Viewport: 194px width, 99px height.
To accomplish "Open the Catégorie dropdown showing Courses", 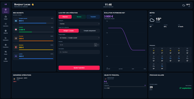I will coord(79,24).
